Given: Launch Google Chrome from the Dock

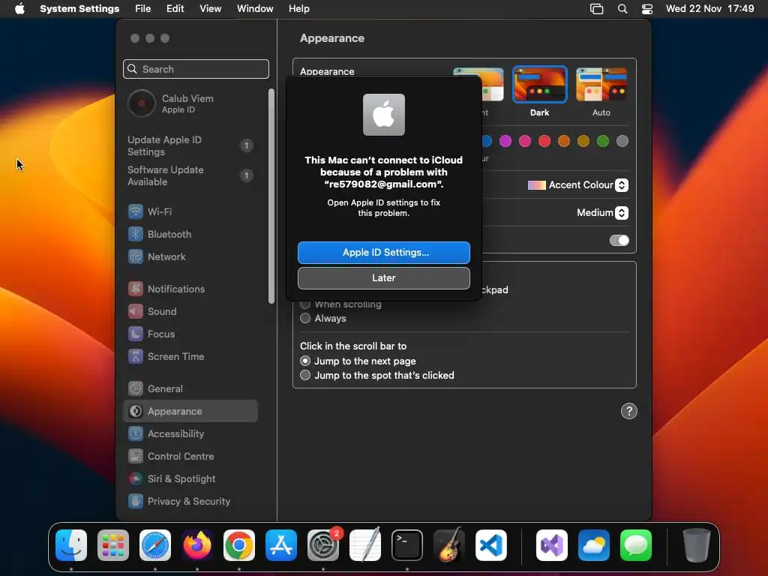Looking at the screenshot, I should 239,545.
